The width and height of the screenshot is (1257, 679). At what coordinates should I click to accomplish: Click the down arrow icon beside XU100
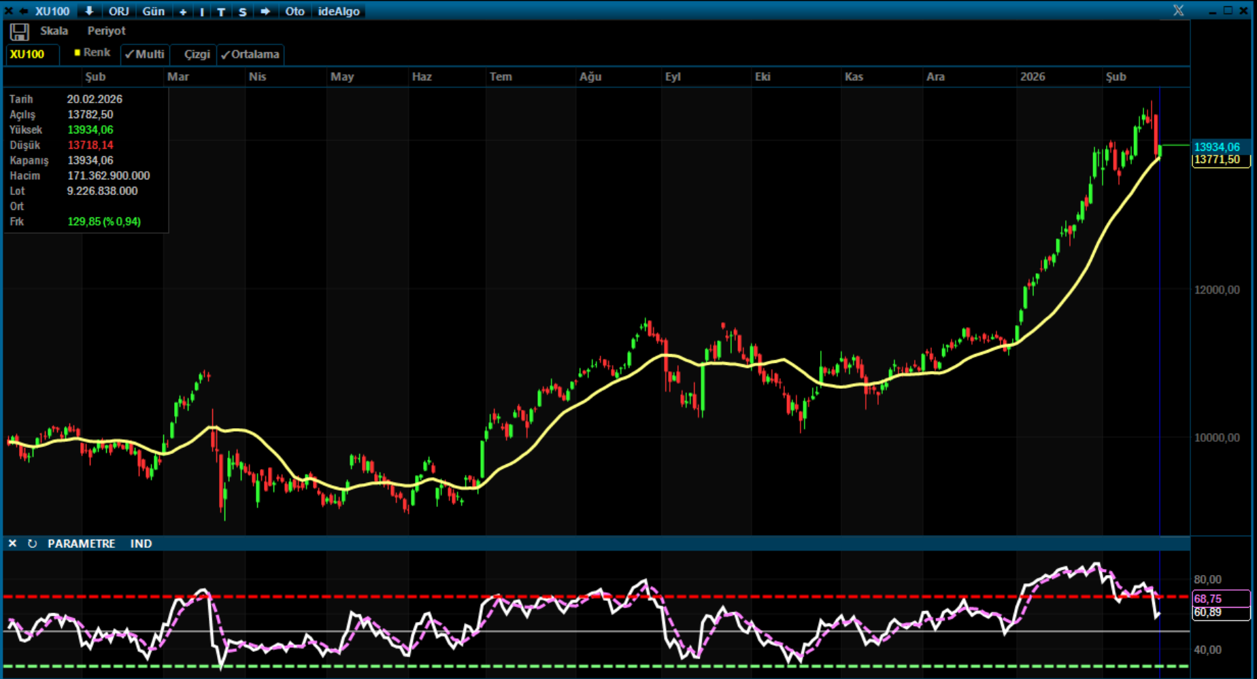click(89, 11)
